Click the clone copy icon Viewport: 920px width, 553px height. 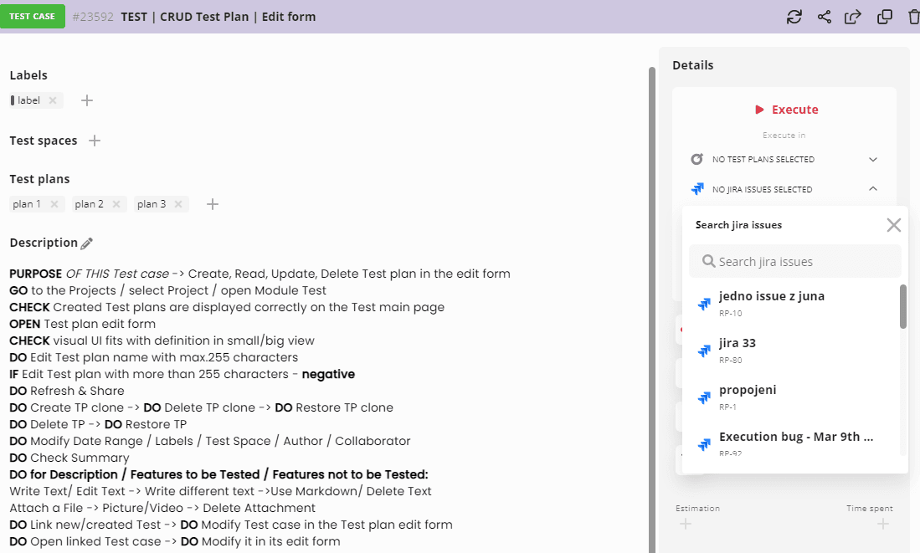[x=884, y=17]
